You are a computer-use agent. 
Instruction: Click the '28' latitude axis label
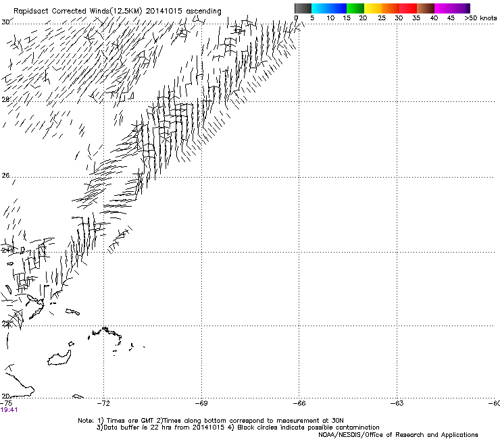tap(5, 99)
